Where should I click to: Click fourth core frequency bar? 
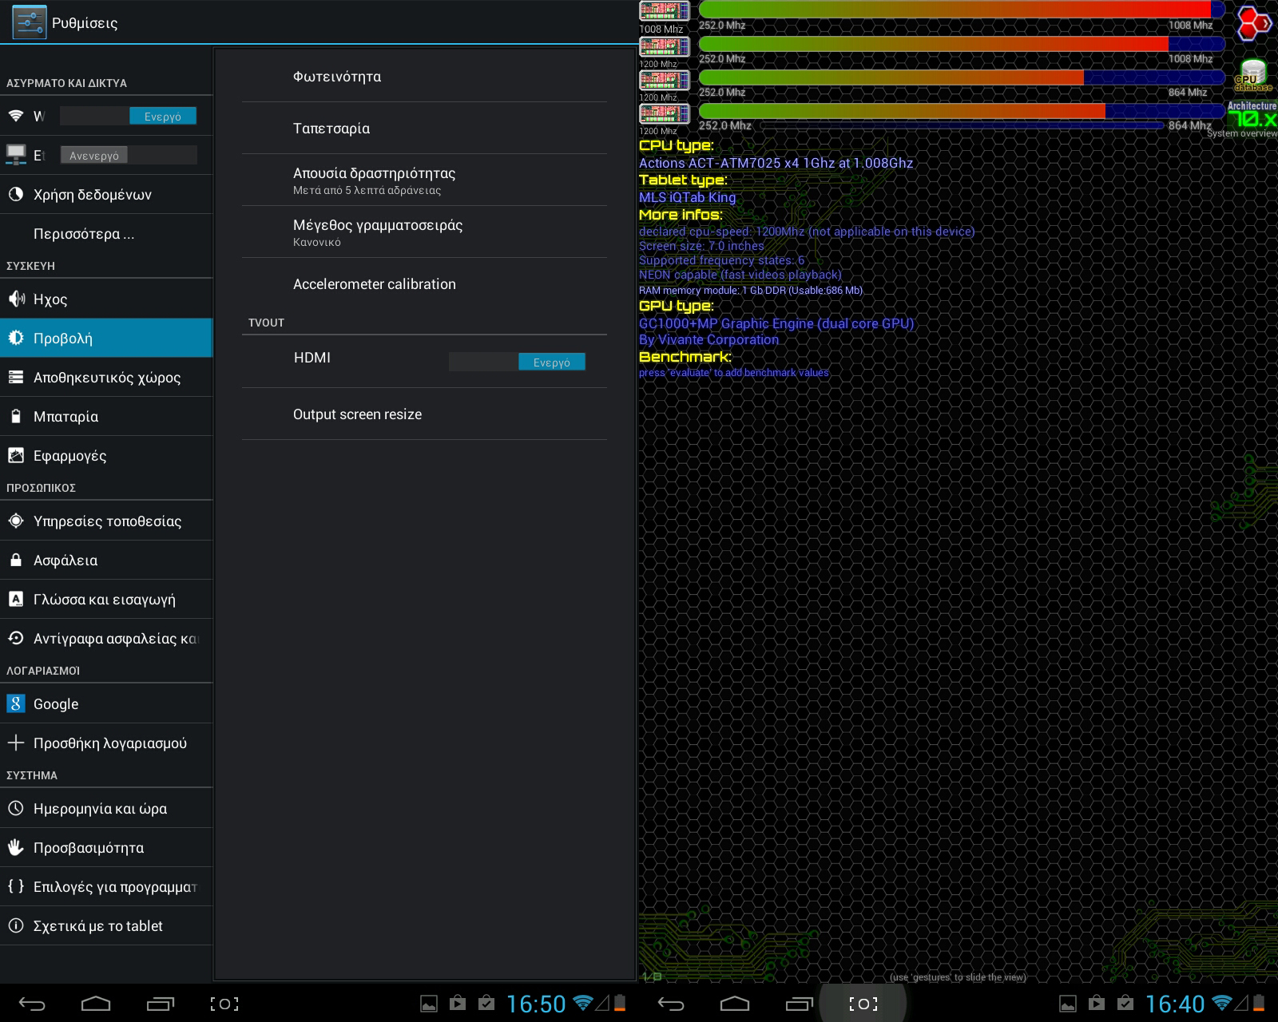pyautogui.click(x=962, y=111)
